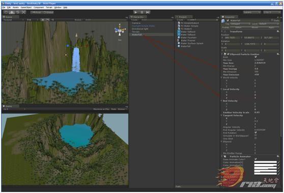Toggle the Emit checkbox
This screenshot has width=284, height=193.
point(255,57)
